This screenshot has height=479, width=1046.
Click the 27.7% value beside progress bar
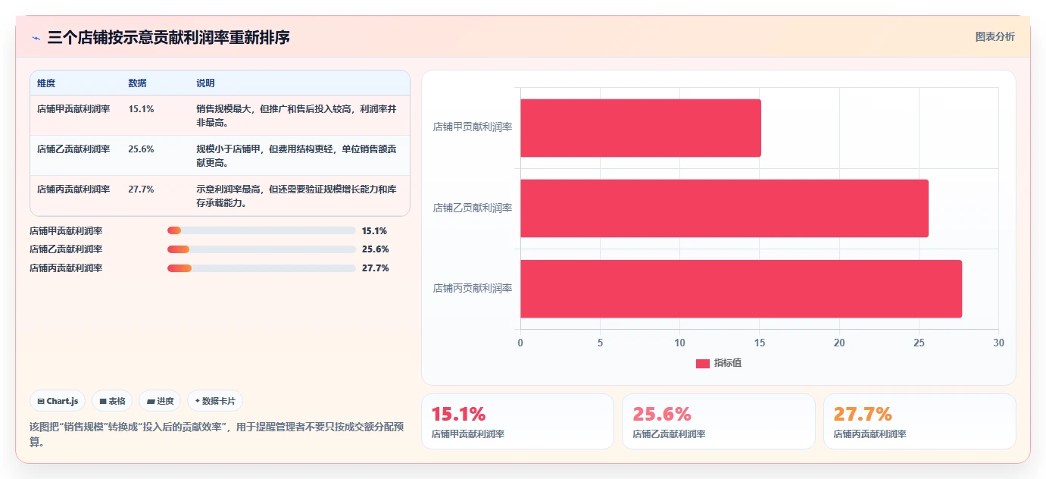tap(375, 268)
